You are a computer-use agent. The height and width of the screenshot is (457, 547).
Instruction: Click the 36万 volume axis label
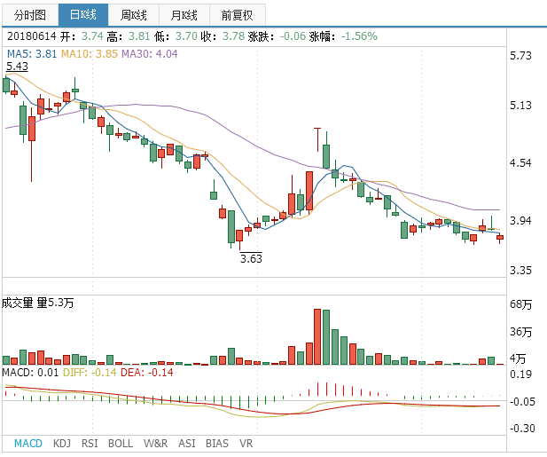click(x=520, y=332)
